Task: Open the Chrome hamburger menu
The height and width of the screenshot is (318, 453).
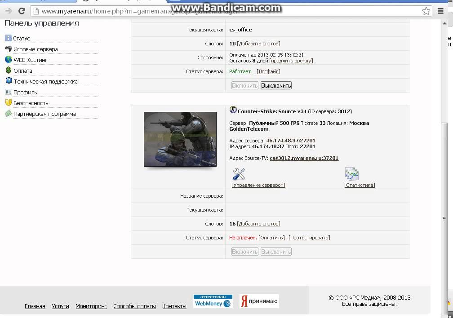Action: tap(440, 11)
